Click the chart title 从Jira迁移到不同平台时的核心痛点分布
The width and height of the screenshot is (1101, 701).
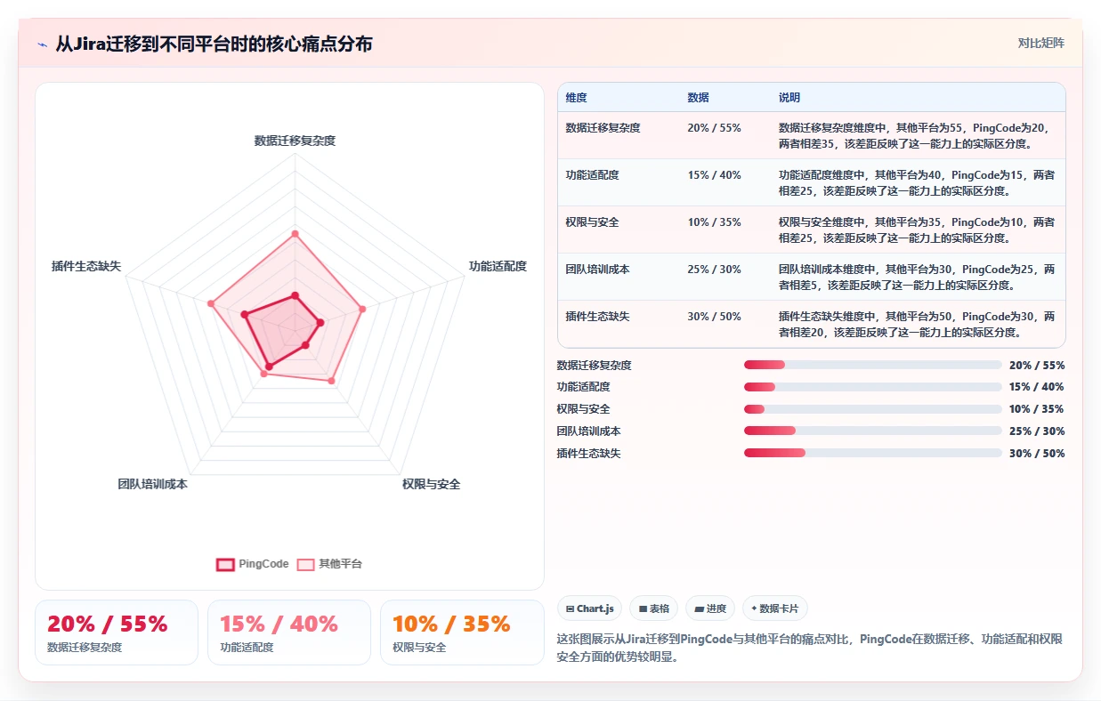[x=214, y=44]
